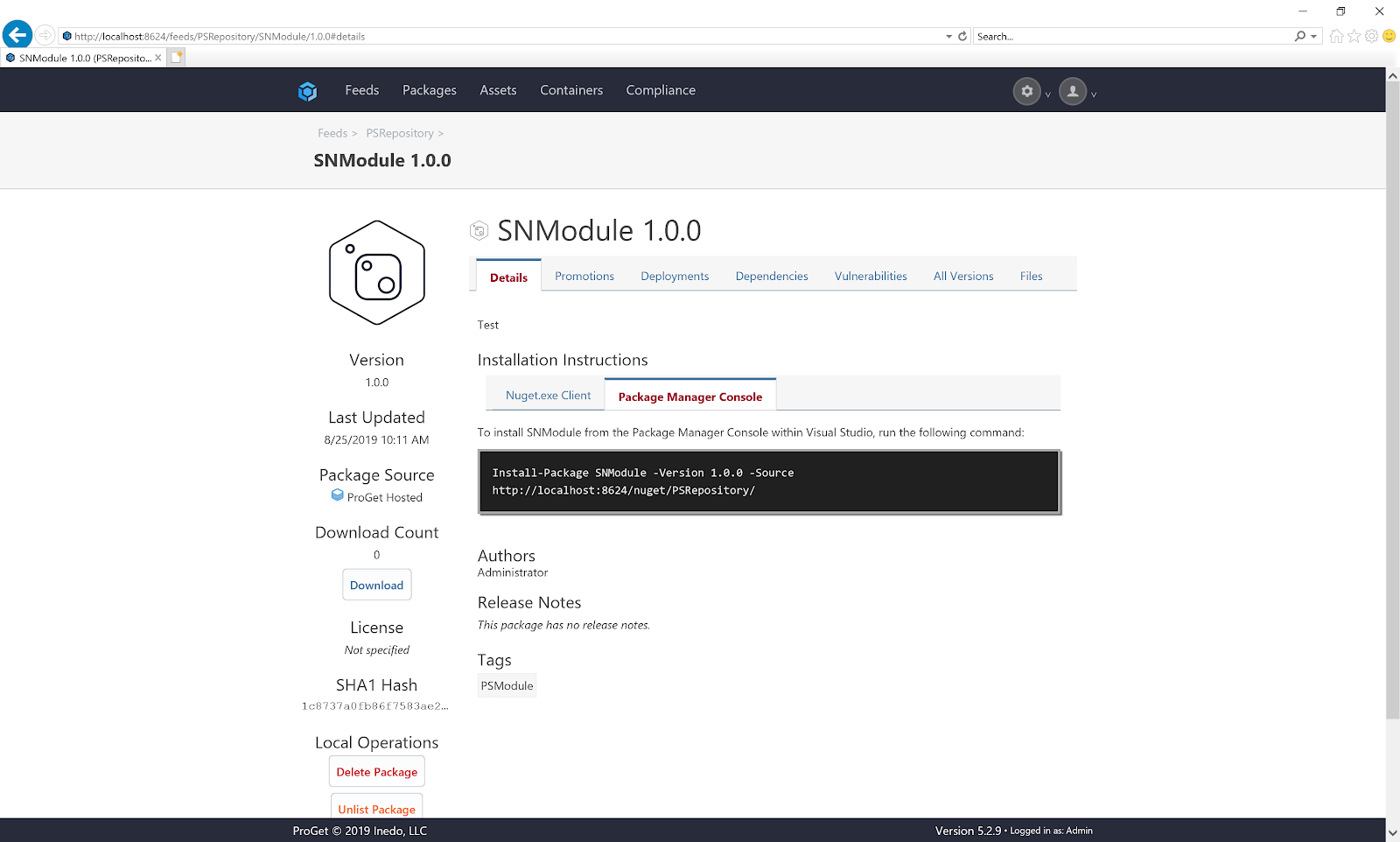Open the Containers navigation menu
This screenshot has width=1400, height=842.
click(571, 90)
